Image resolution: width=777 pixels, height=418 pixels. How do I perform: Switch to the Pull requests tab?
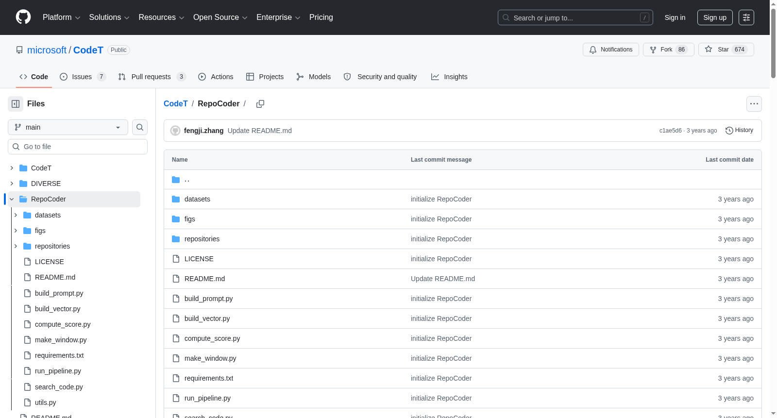coord(152,77)
